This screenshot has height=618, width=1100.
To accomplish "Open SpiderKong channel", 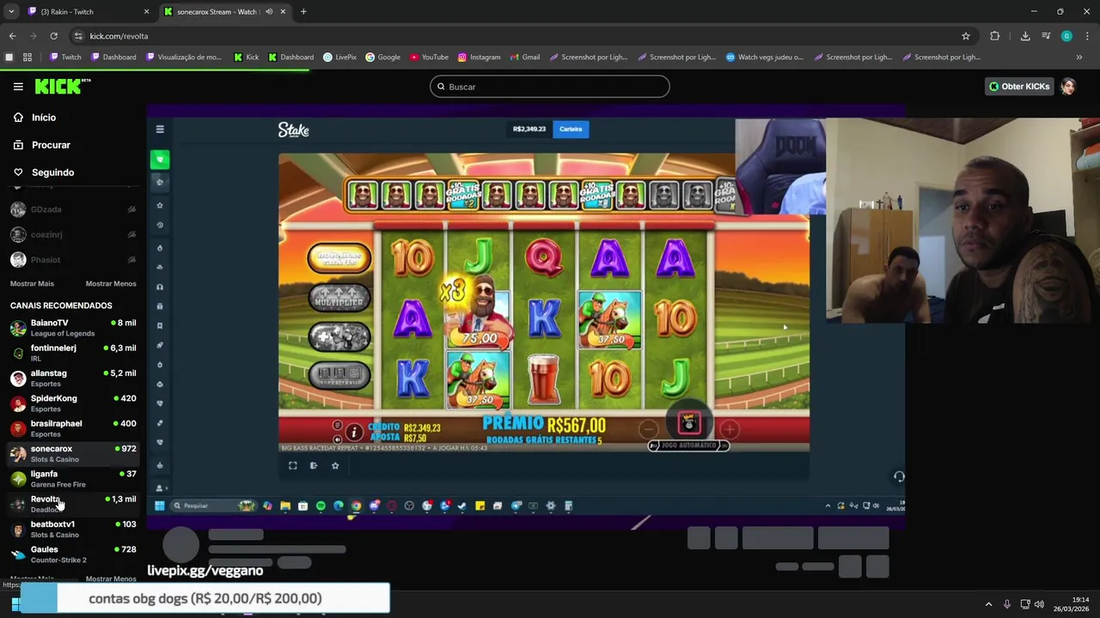I will pyautogui.click(x=73, y=403).
